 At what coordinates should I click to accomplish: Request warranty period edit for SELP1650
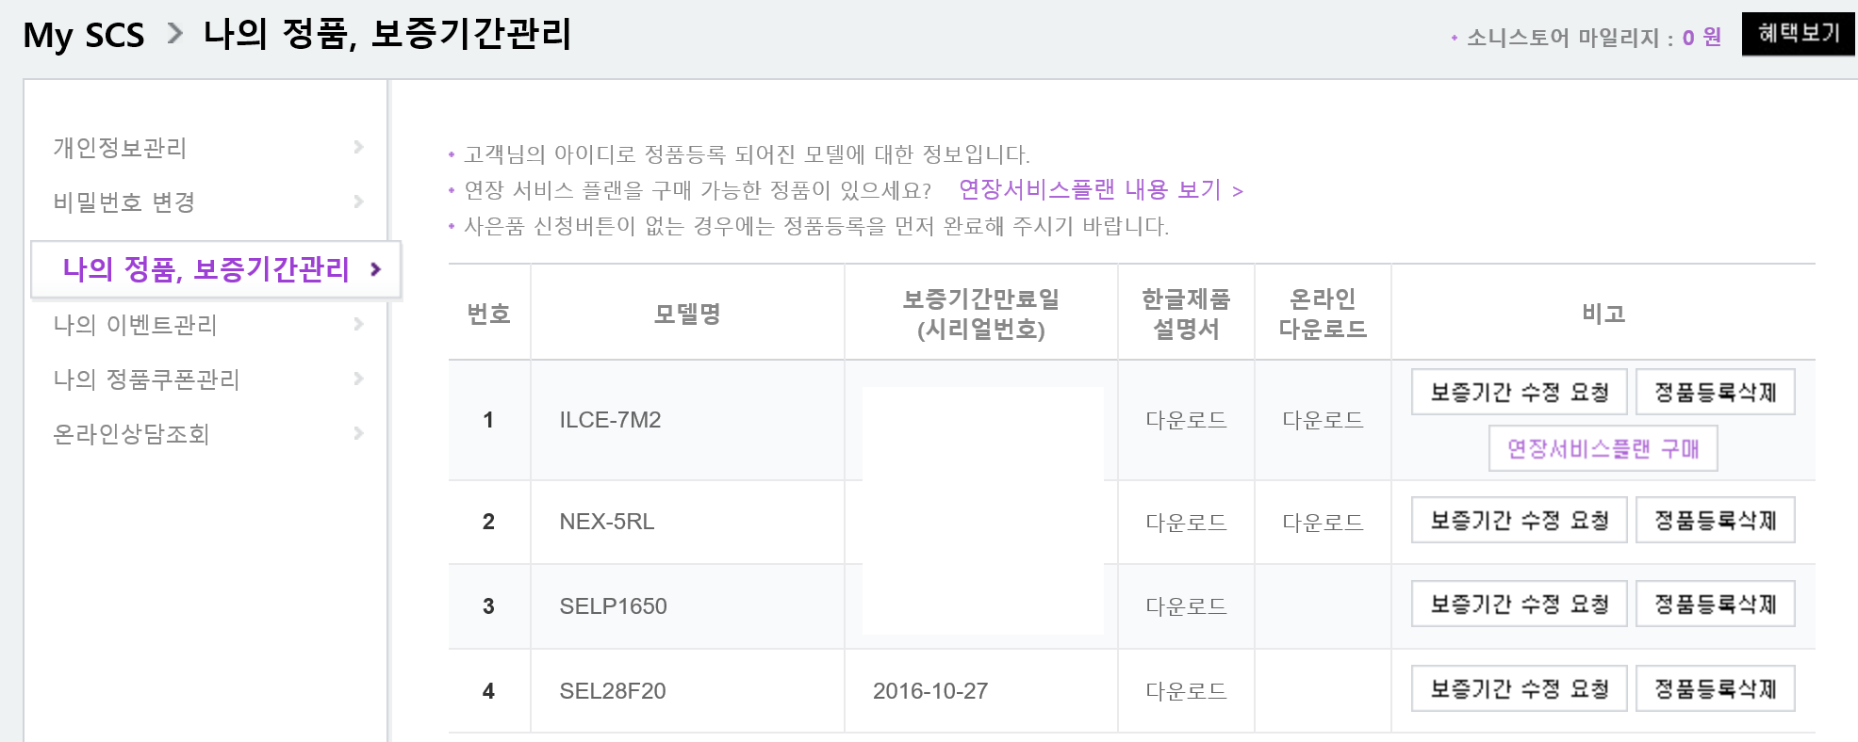1519,605
